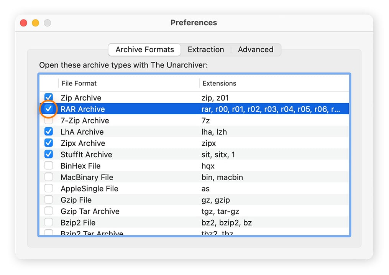This screenshot has width=389, height=275.
Task: Open the Extraction tab
Action: point(206,49)
